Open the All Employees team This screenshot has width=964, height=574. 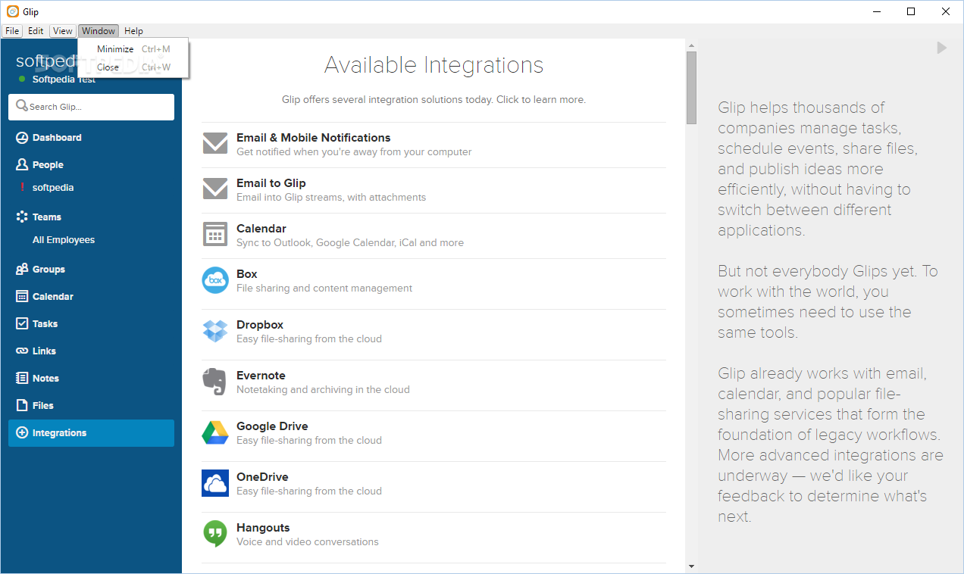64,239
